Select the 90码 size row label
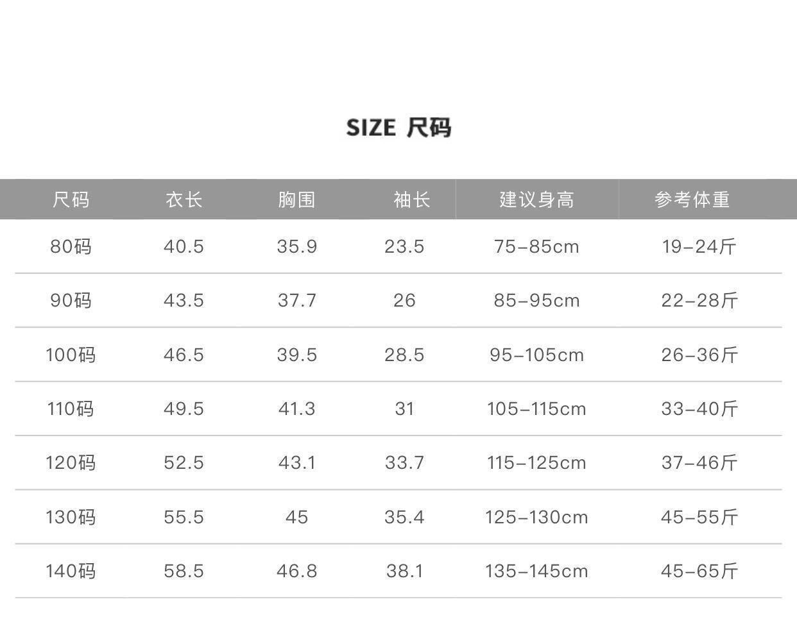The image size is (797, 642). (x=71, y=300)
